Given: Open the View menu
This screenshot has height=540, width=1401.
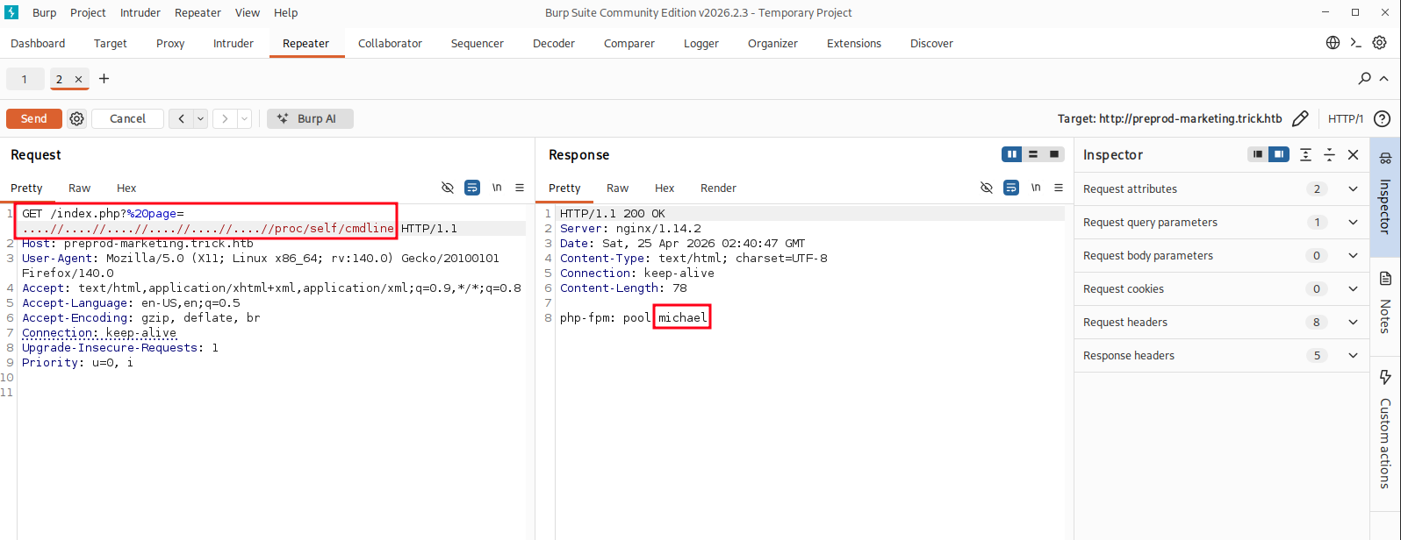Looking at the screenshot, I should click(248, 12).
